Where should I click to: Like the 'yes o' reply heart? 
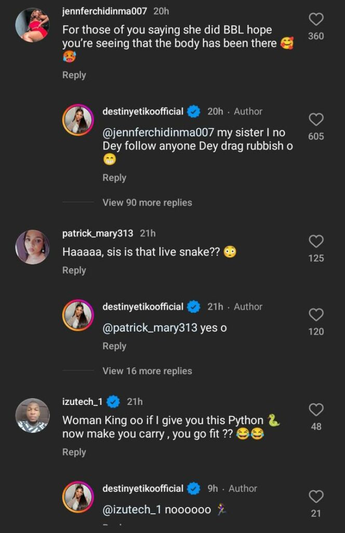coord(316,315)
